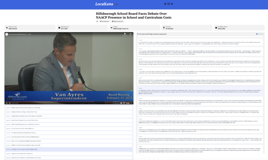Click the Duration minutes card
Image resolution: width=268 pixels, height=160 pixels.
(187, 27)
